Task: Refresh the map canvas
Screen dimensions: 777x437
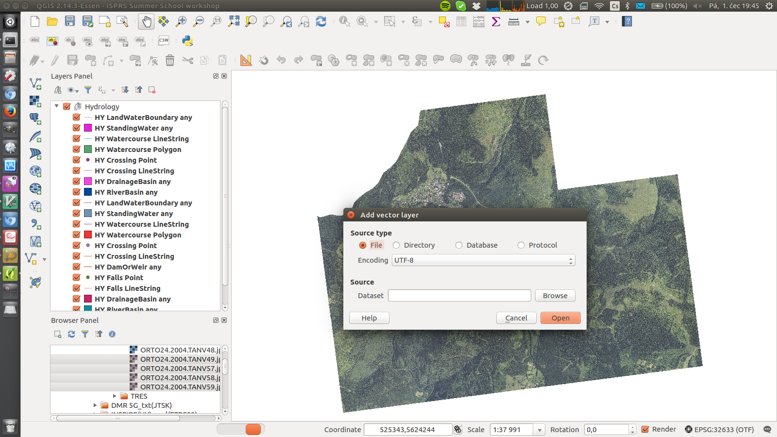Action: pos(321,21)
